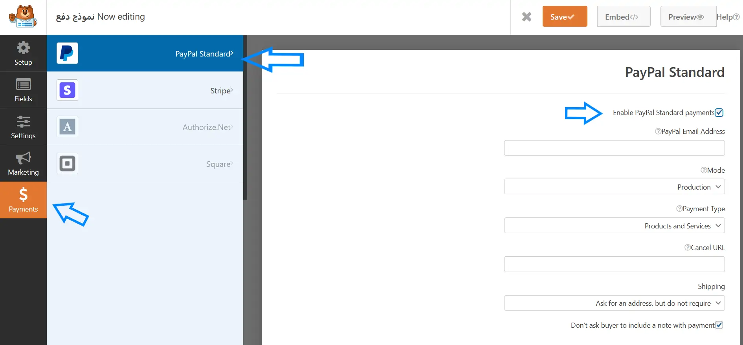Click the WPForms bear mascot logo

click(23, 16)
